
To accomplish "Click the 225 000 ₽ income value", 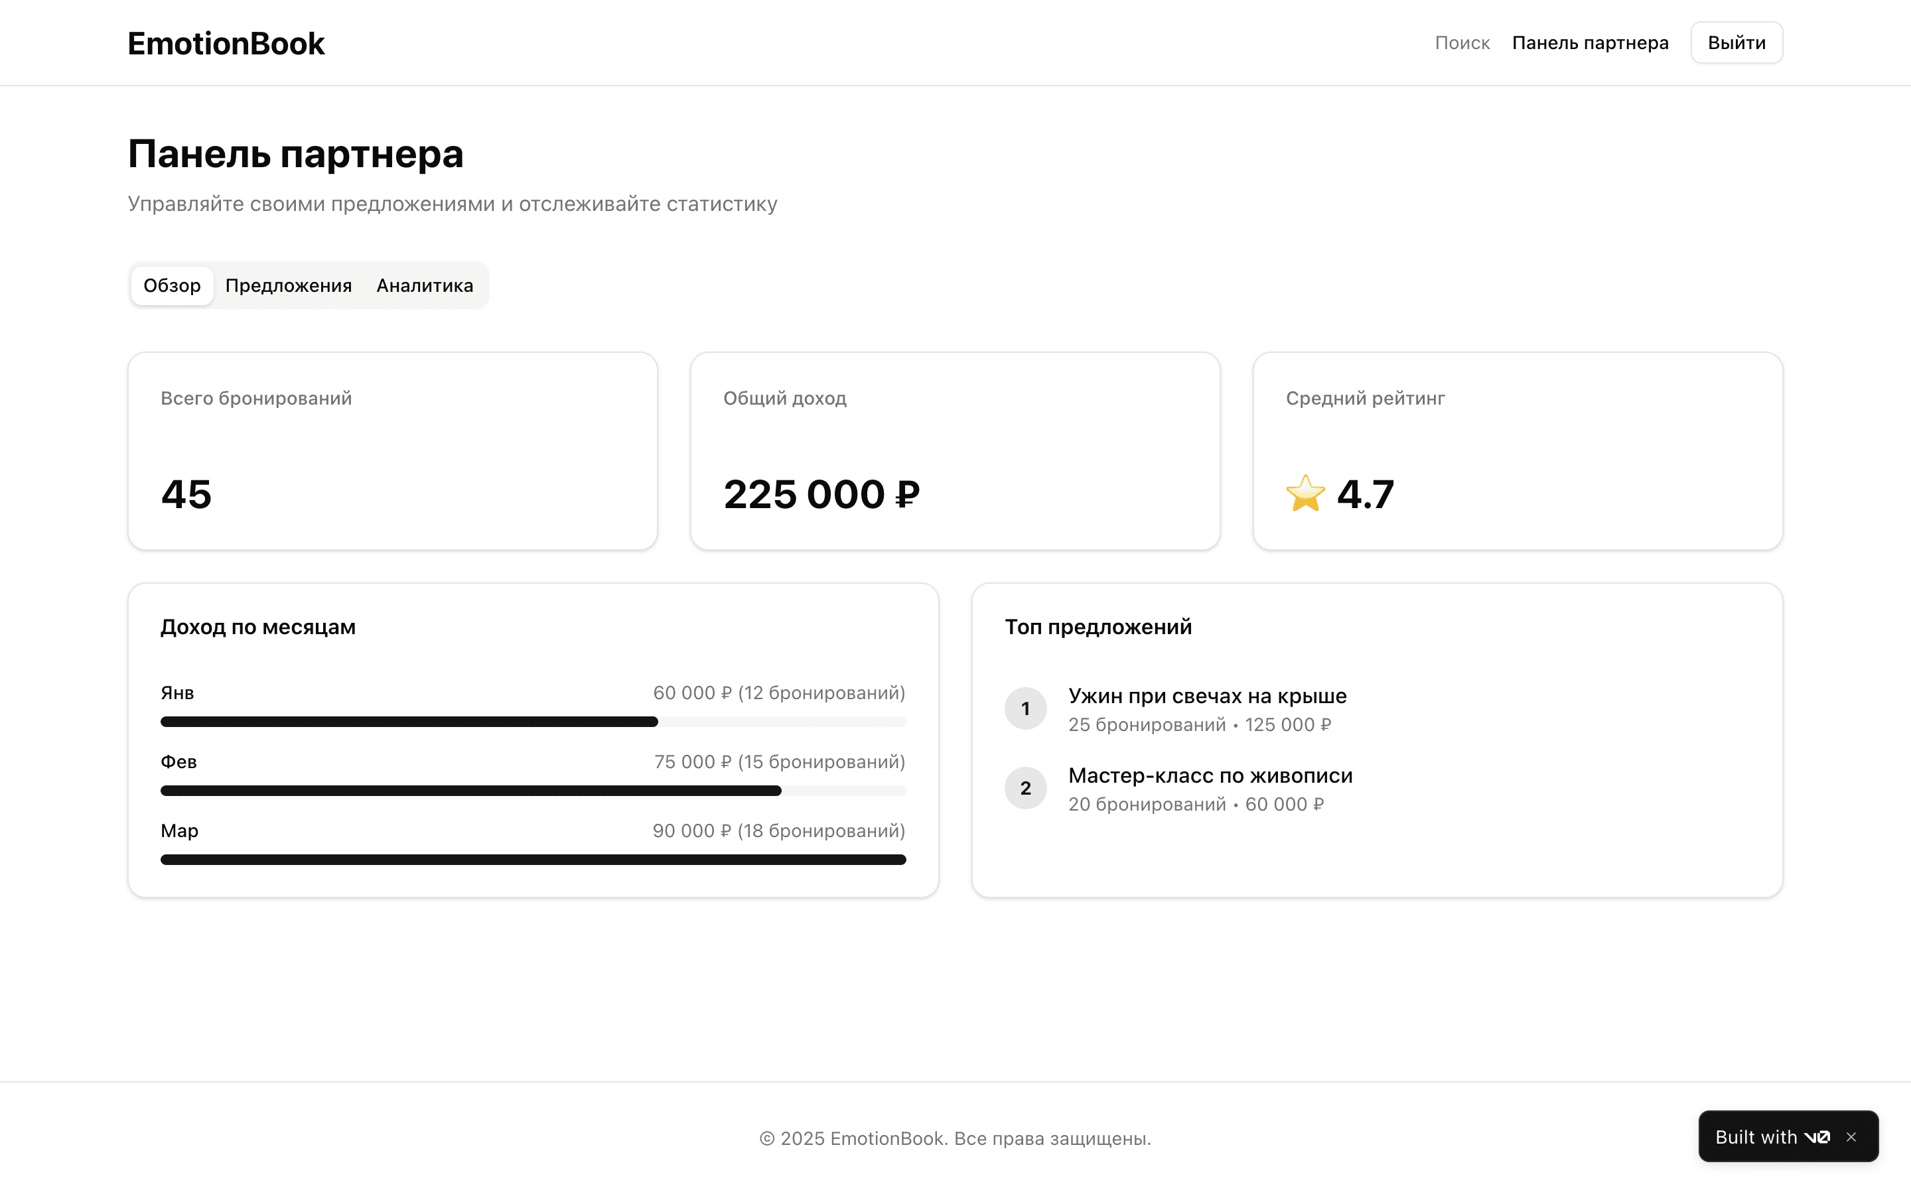I will pos(822,494).
